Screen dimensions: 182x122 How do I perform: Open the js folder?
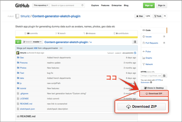tap(21, 83)
